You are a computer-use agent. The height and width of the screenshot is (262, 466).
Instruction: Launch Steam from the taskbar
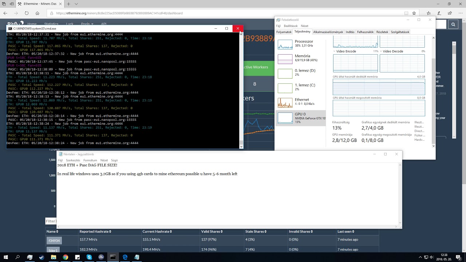coord(42,257)
